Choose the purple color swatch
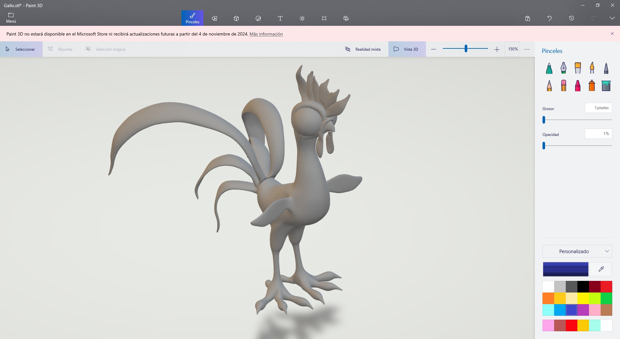Image resolution: width=620 pixels, height=339 pixels. click(x=583, y=310)
